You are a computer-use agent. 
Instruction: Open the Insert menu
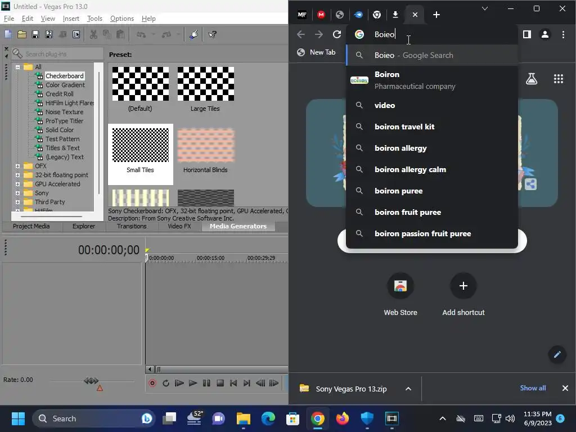coord(71,19)
